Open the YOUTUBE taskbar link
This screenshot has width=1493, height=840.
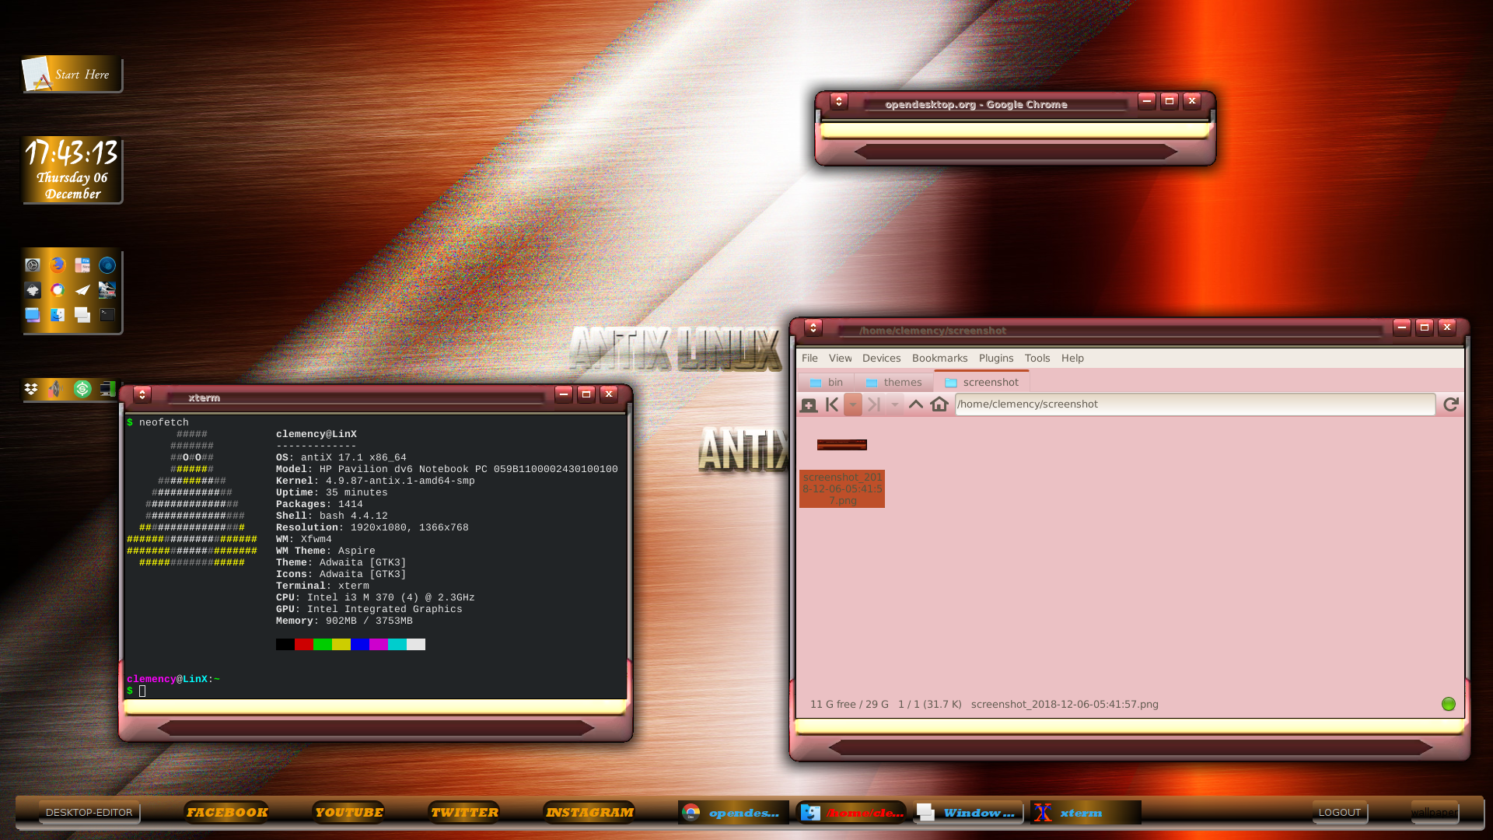point(348,813)
